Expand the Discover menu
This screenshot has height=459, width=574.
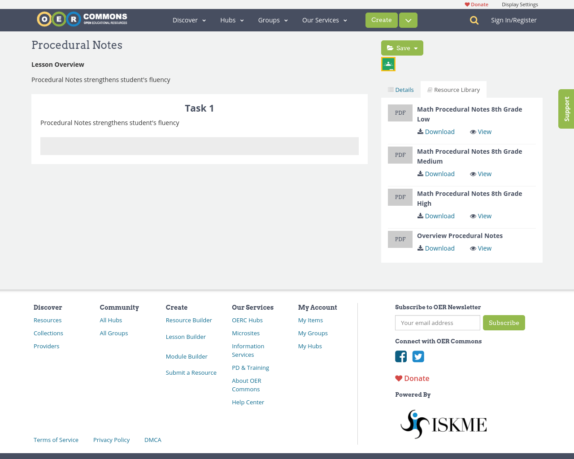coord(189,20)
